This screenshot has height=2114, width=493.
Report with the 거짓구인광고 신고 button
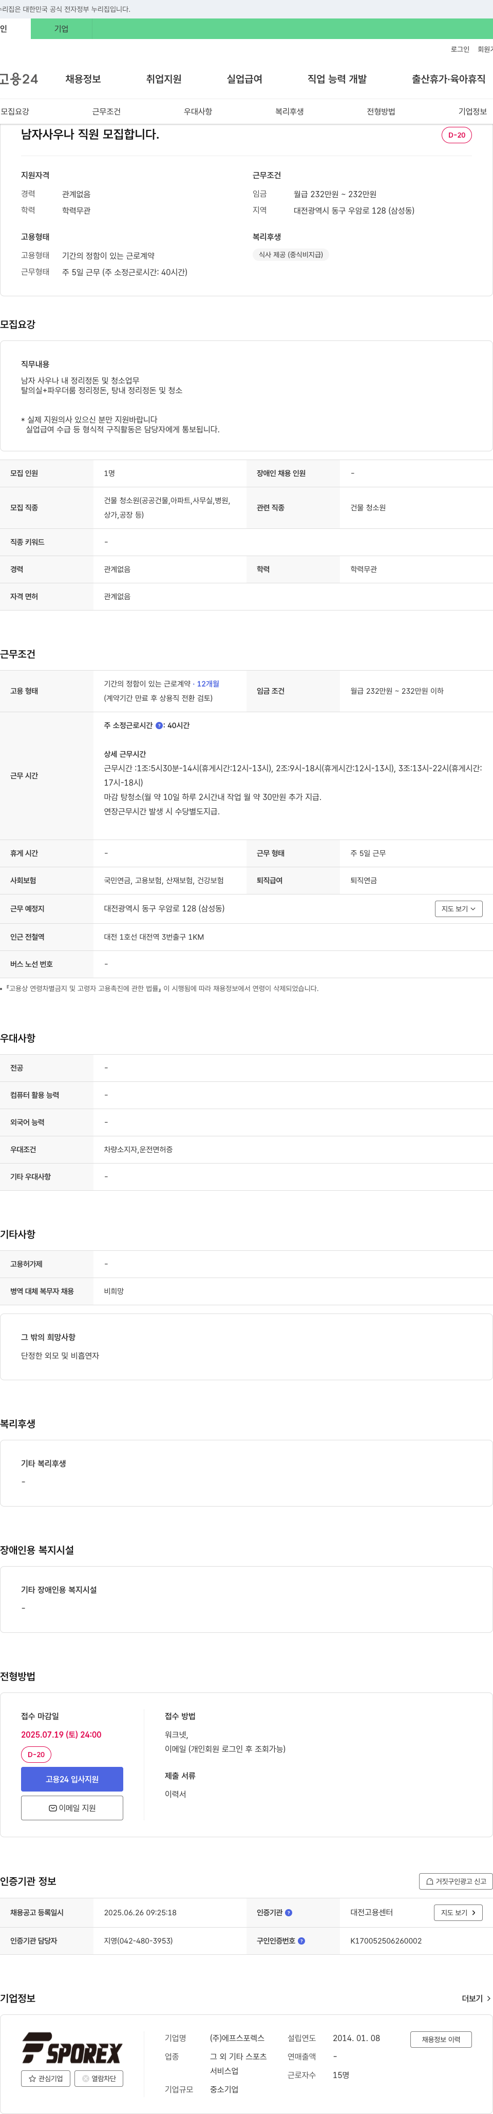coord(456,1881)
